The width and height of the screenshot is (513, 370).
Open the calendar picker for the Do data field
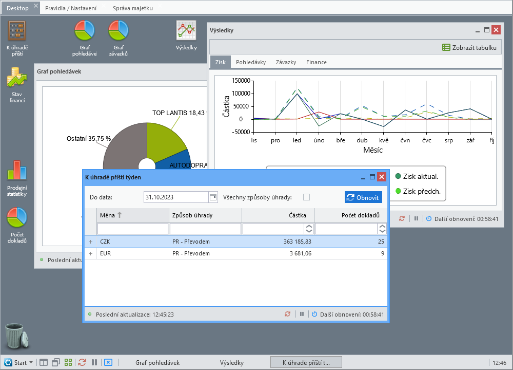pos(213,197)
